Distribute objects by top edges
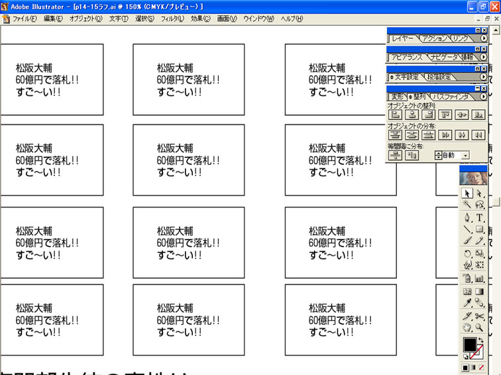 click(395, 135)
